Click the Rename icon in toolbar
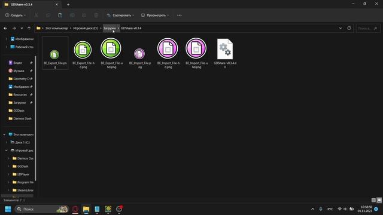Screen dimensions: 383x215 click(72, 15)
